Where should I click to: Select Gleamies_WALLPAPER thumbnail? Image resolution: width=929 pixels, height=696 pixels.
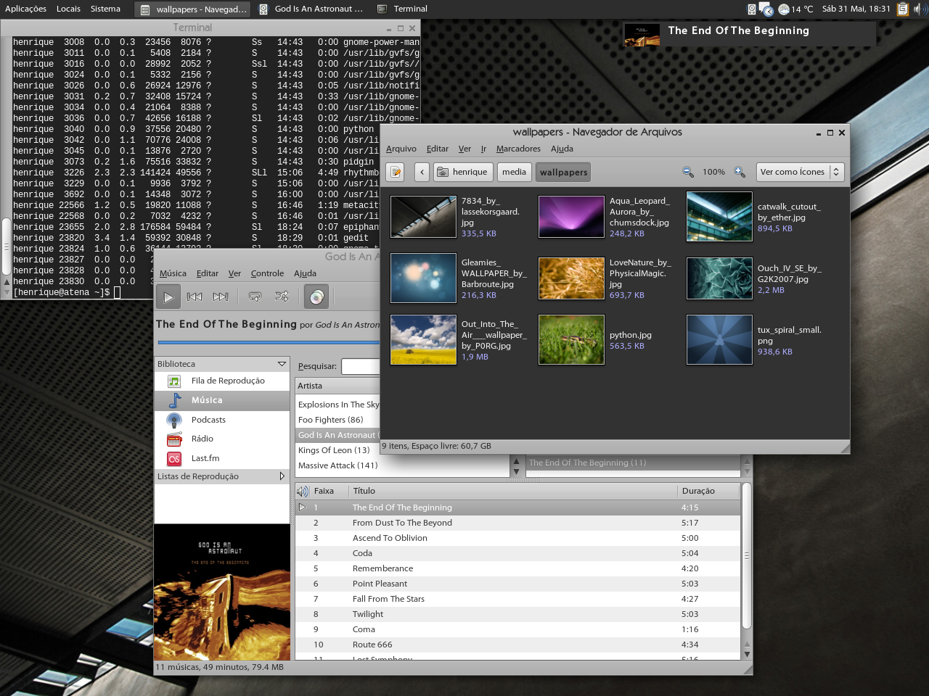423,278
